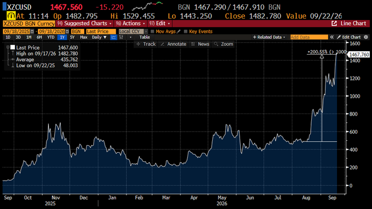372x209 pixels.
Task: Select the bar chart type icon
Action: tap(121, 37)
